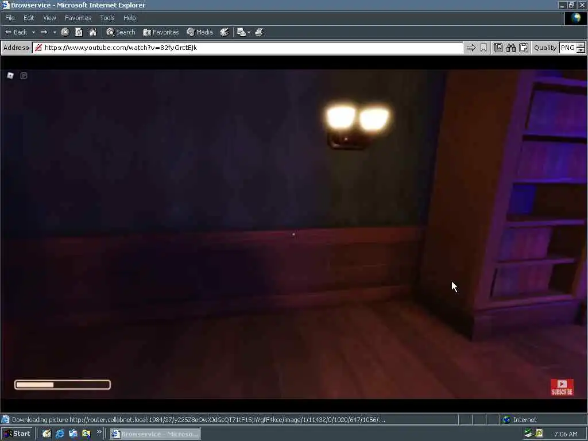The image size is (588, 441).
Task: Click the clipboard icon near Quality
Action: pyautogui.click(x=524, y=48)
